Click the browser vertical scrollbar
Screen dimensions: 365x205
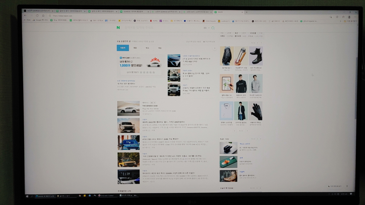(356, 88)
